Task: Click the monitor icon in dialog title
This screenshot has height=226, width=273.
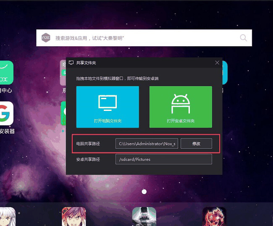Action: [x=71, y=63]
